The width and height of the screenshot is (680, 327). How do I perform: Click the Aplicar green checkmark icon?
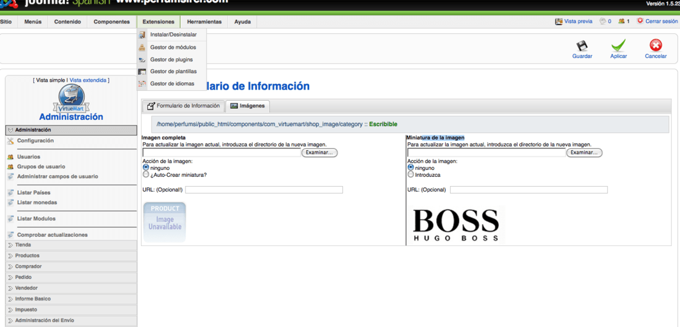tap(618, 46)
